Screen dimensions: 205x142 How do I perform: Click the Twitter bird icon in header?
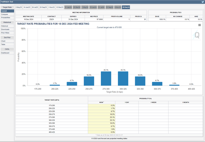click(x=202, y=2)
